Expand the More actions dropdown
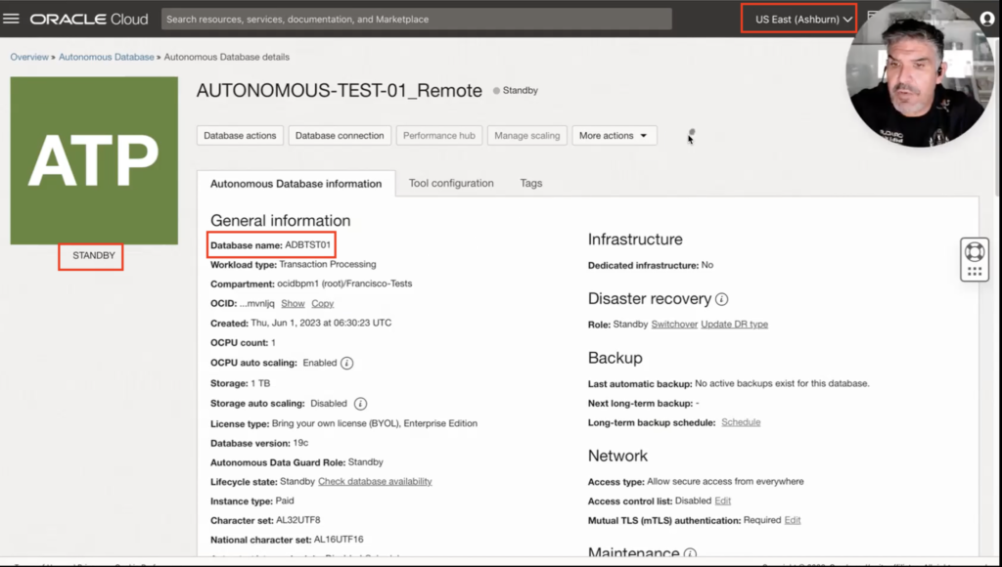Screen dimensions: 1002x567 coord(614,136)
